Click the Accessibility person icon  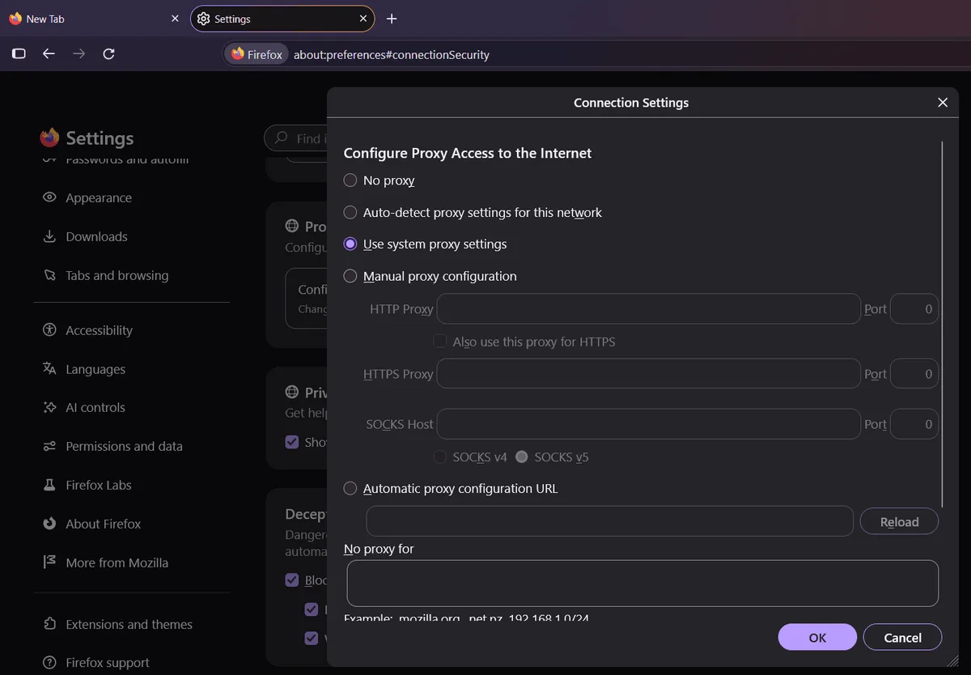click(49, 330)
